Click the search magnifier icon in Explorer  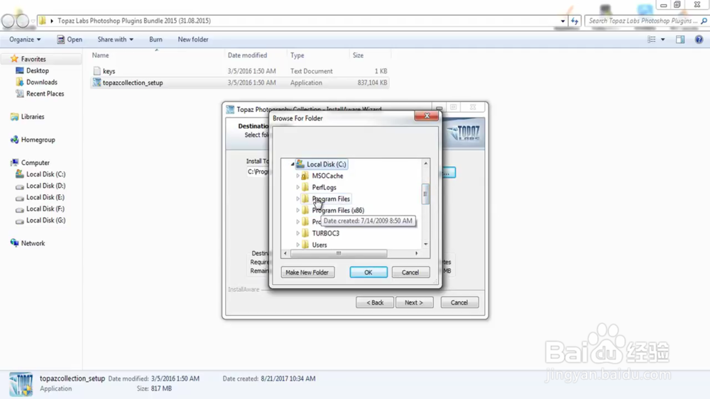click(x=704, y=21)
